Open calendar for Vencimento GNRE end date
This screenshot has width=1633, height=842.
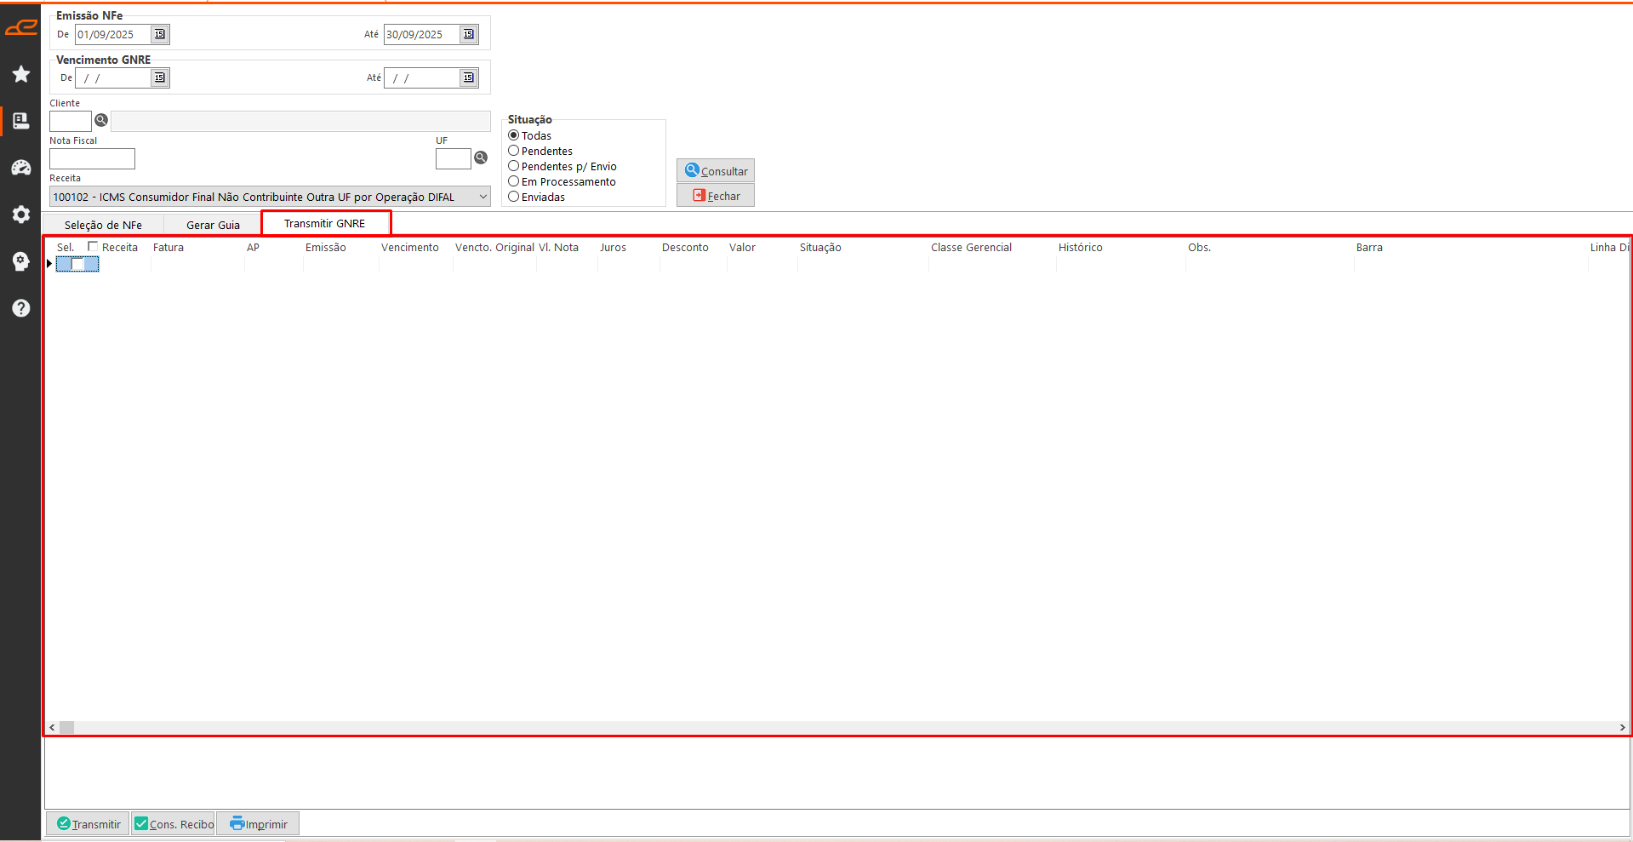click(469, 78)
